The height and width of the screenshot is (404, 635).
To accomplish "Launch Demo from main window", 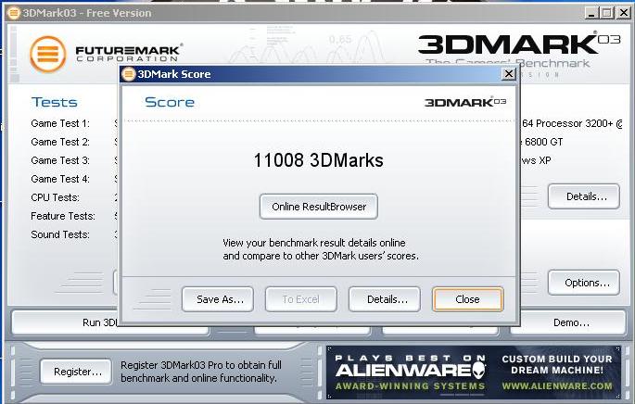I will [568, 322].
